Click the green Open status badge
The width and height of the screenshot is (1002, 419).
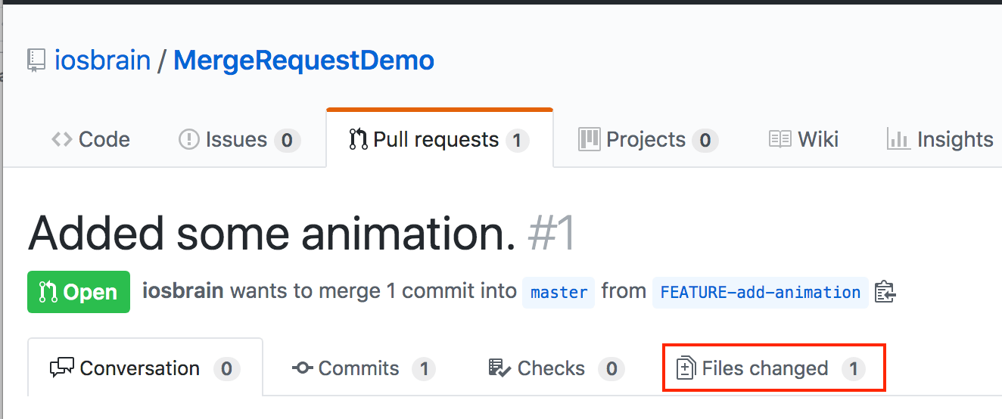pos(79,293)
